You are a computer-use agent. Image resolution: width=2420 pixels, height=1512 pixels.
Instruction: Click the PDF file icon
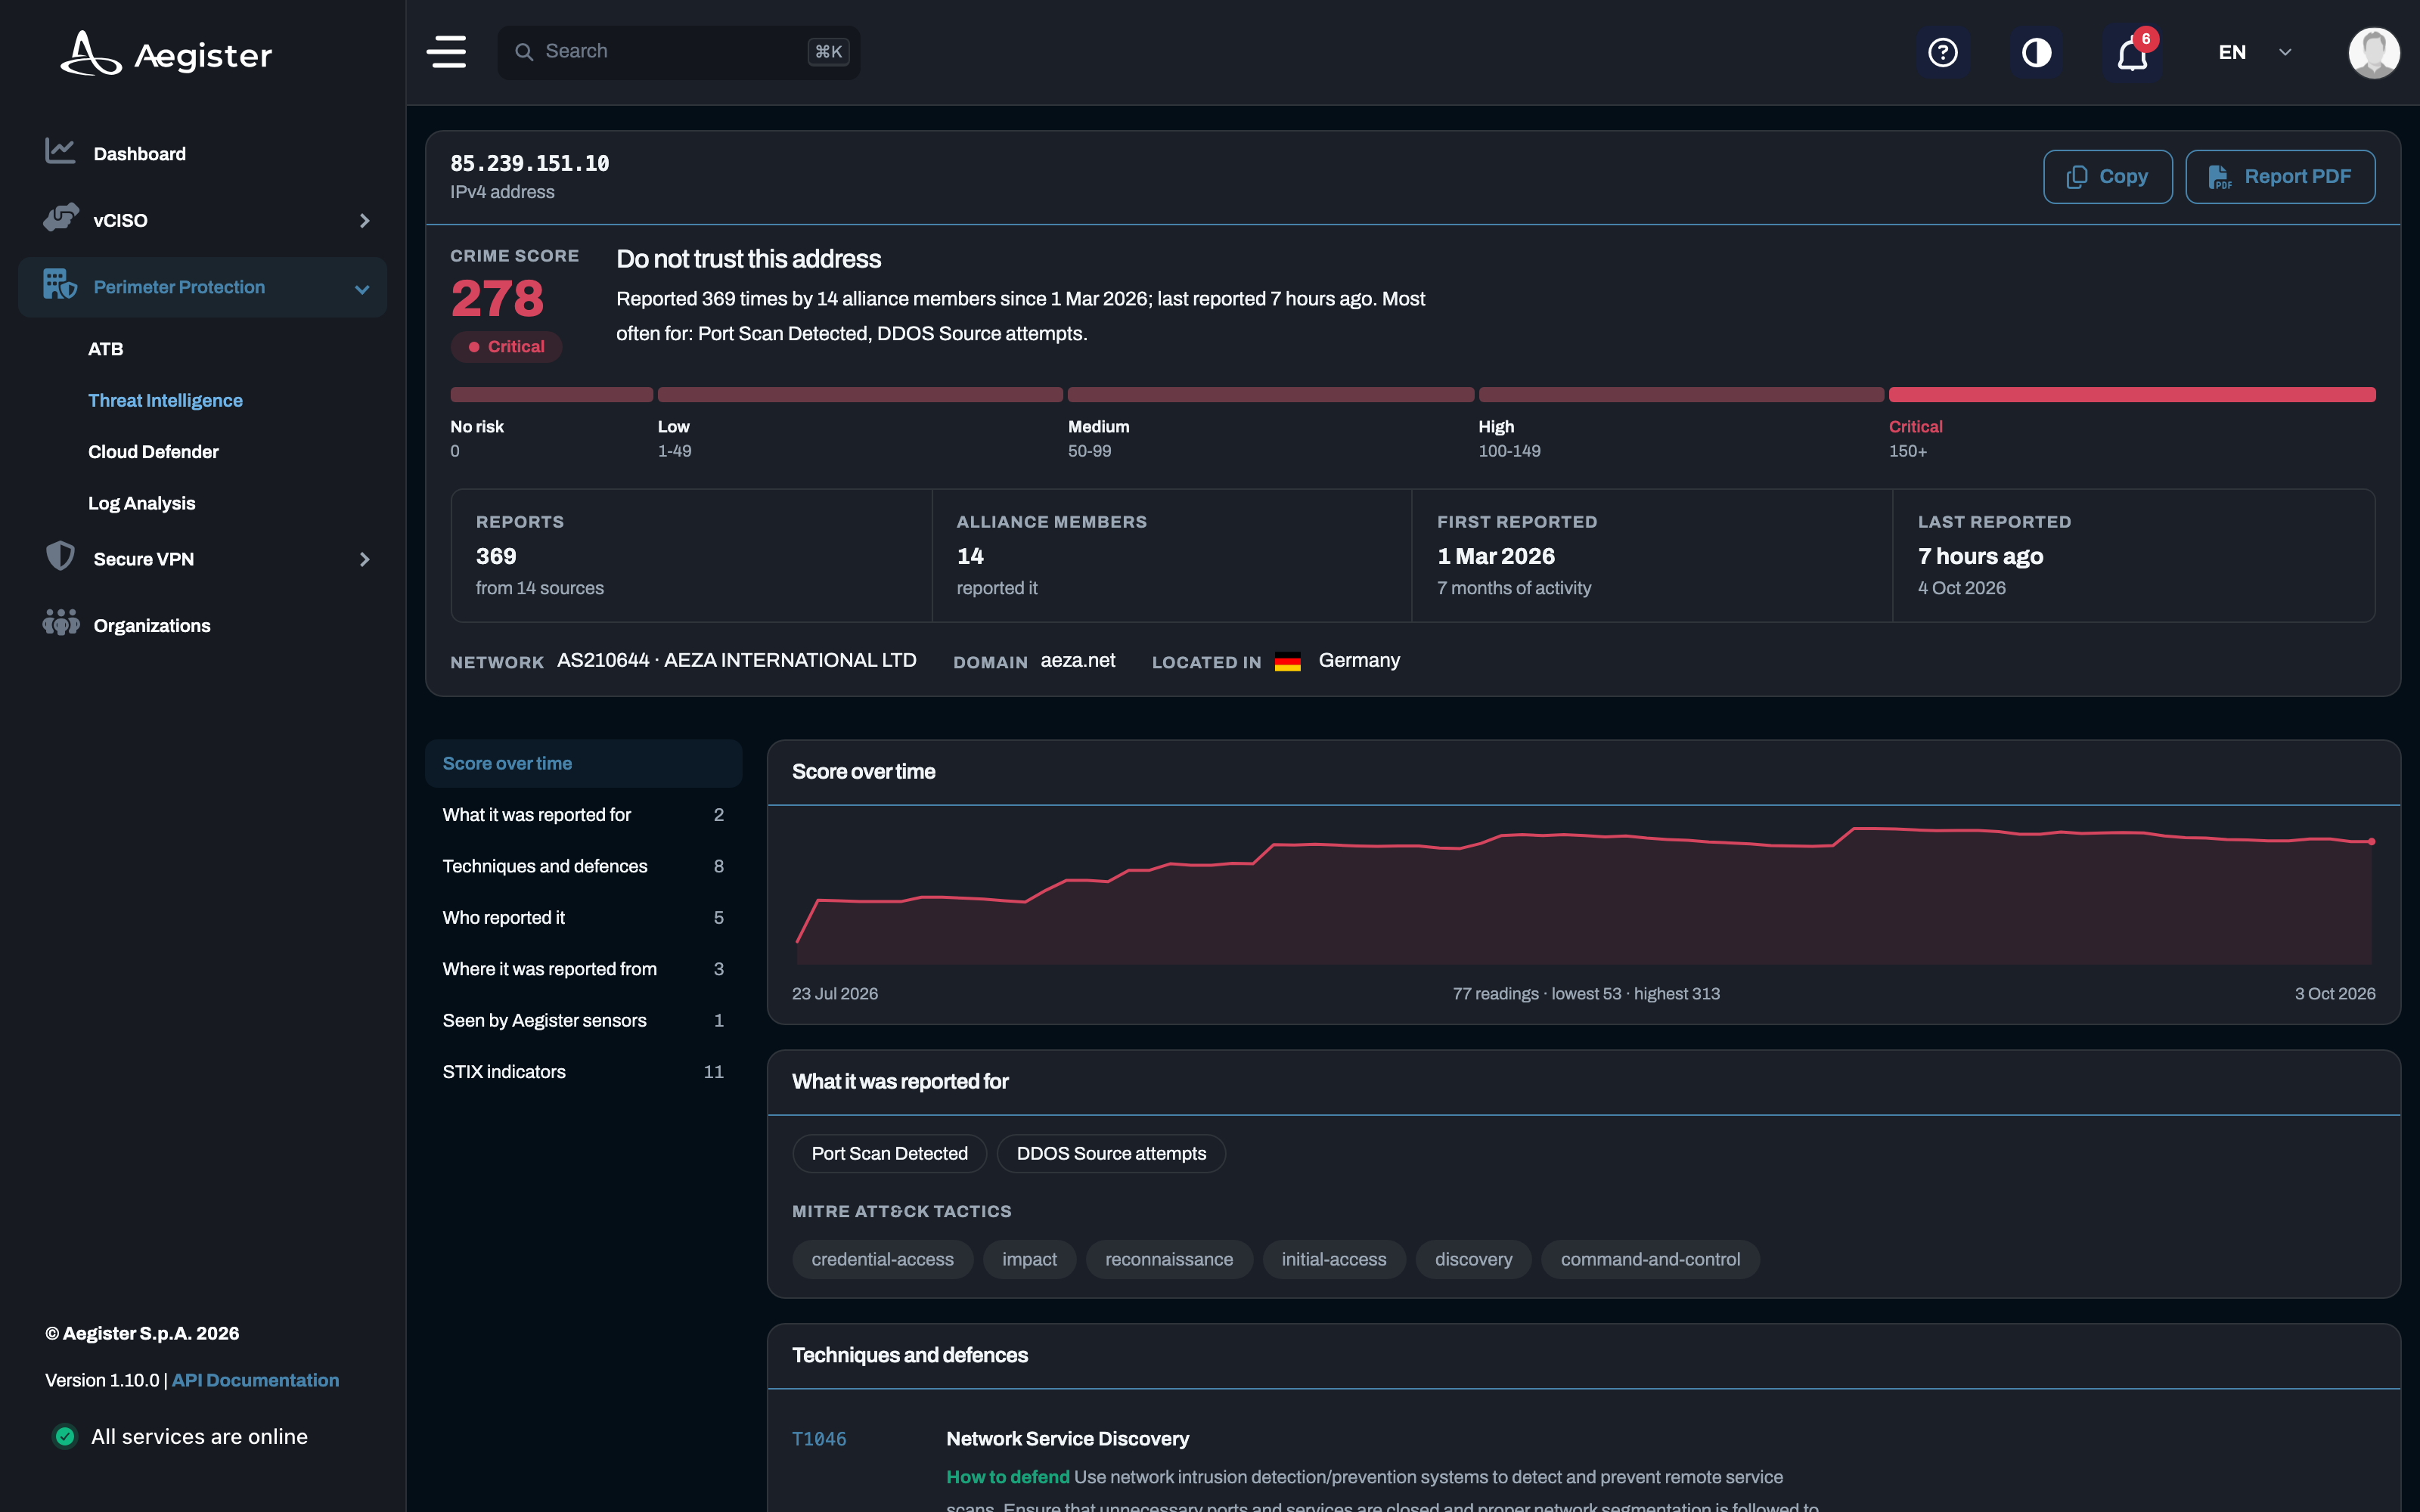click(x=2219, y=177)
